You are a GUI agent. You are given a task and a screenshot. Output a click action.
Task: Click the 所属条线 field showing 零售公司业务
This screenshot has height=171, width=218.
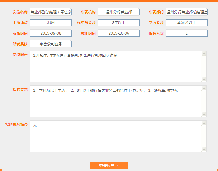(51, 44)
